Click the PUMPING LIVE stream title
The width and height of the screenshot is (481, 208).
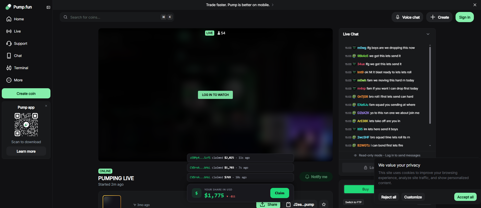point(116,178)
